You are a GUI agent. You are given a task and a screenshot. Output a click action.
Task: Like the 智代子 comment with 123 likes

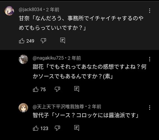point(35,128)
